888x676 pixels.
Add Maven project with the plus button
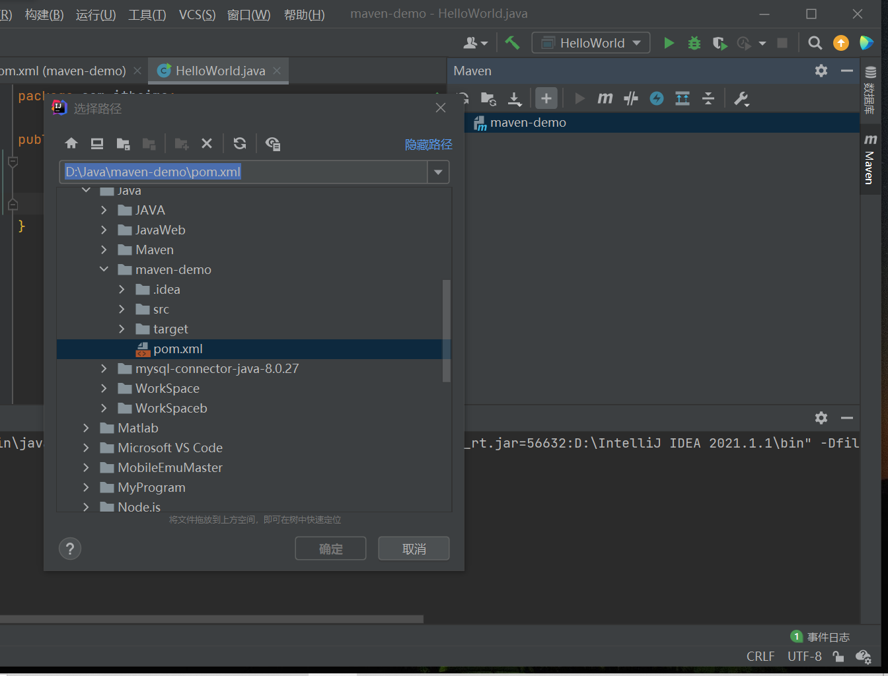coord(546,98)
